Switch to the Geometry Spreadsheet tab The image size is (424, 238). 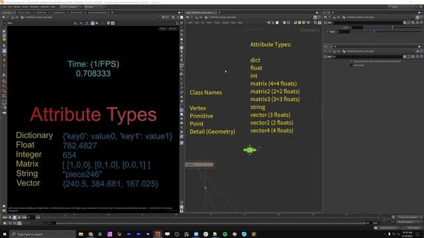tap(97, 13)
